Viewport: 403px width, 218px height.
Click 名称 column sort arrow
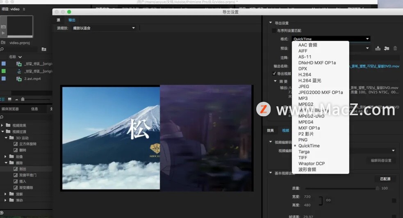[x=20, y=57]
